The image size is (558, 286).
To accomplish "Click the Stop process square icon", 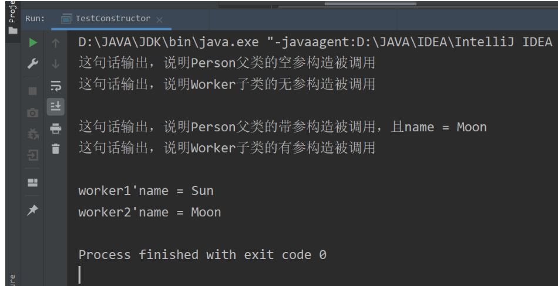I will (x=33, y=91).
